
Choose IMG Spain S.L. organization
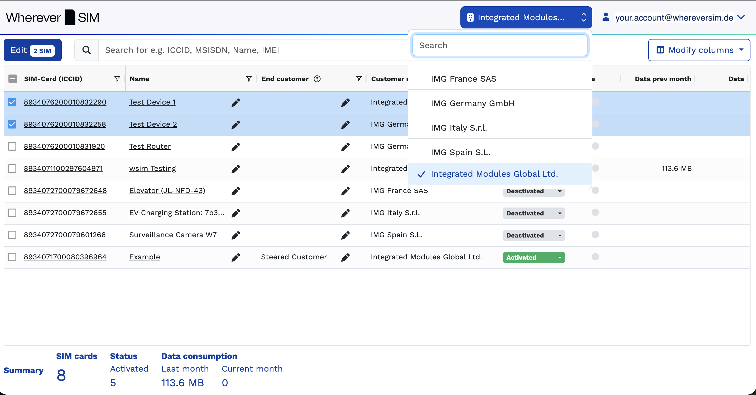(x=460, y=152)
